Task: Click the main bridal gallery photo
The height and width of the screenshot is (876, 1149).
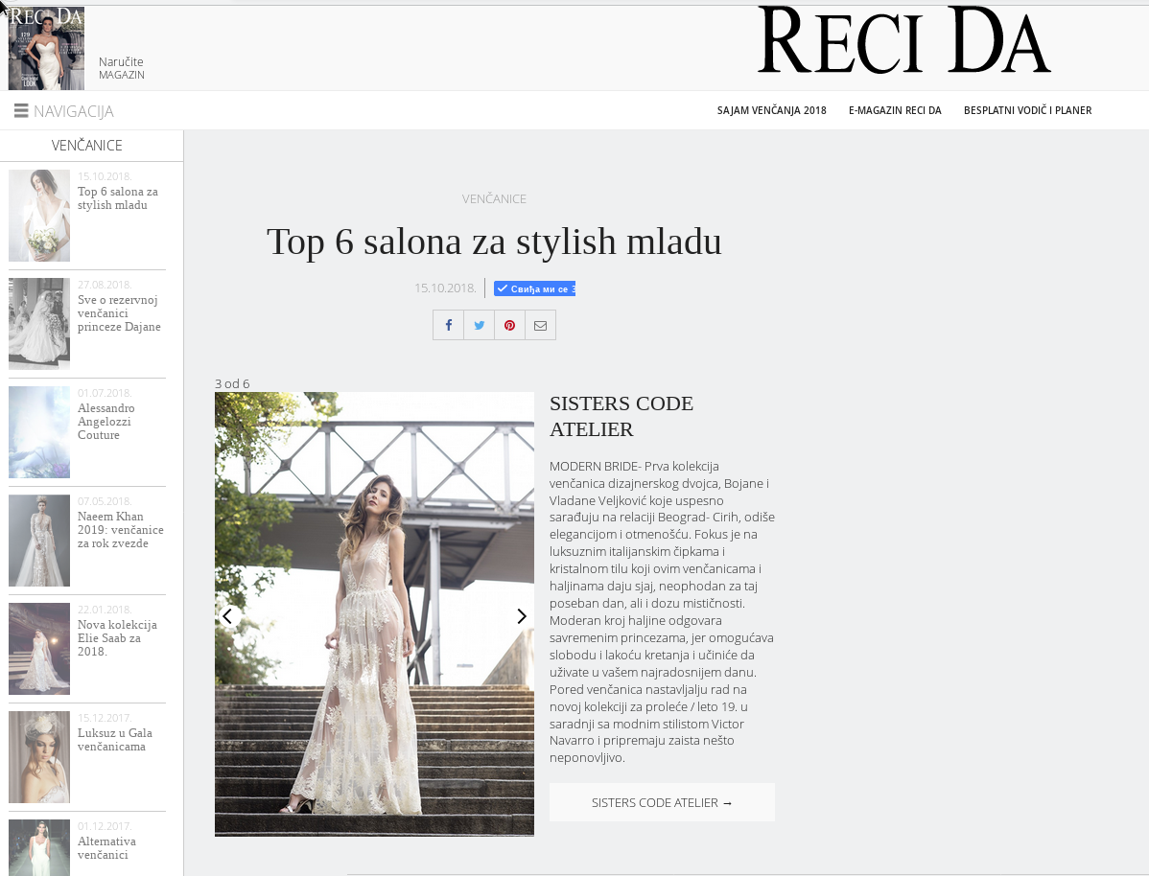Action: click(x=374, y=613)
